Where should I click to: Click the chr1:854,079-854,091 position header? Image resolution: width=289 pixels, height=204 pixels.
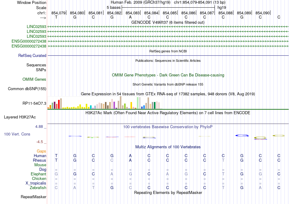200,2
